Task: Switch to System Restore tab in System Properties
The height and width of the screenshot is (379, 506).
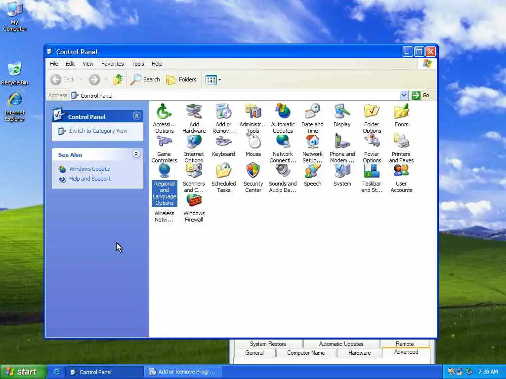Action: tap(268, 344)
